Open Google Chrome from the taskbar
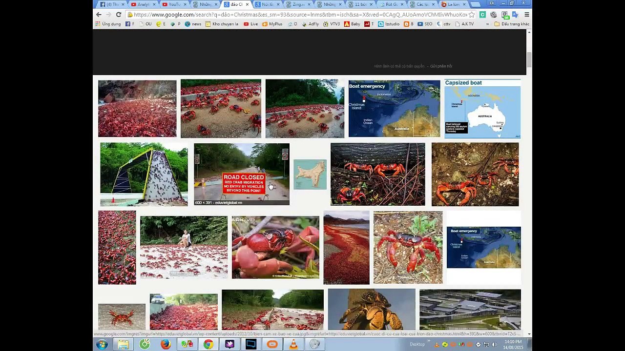The width and height of the screenshot is (625, 351). (x=208, y=344)
